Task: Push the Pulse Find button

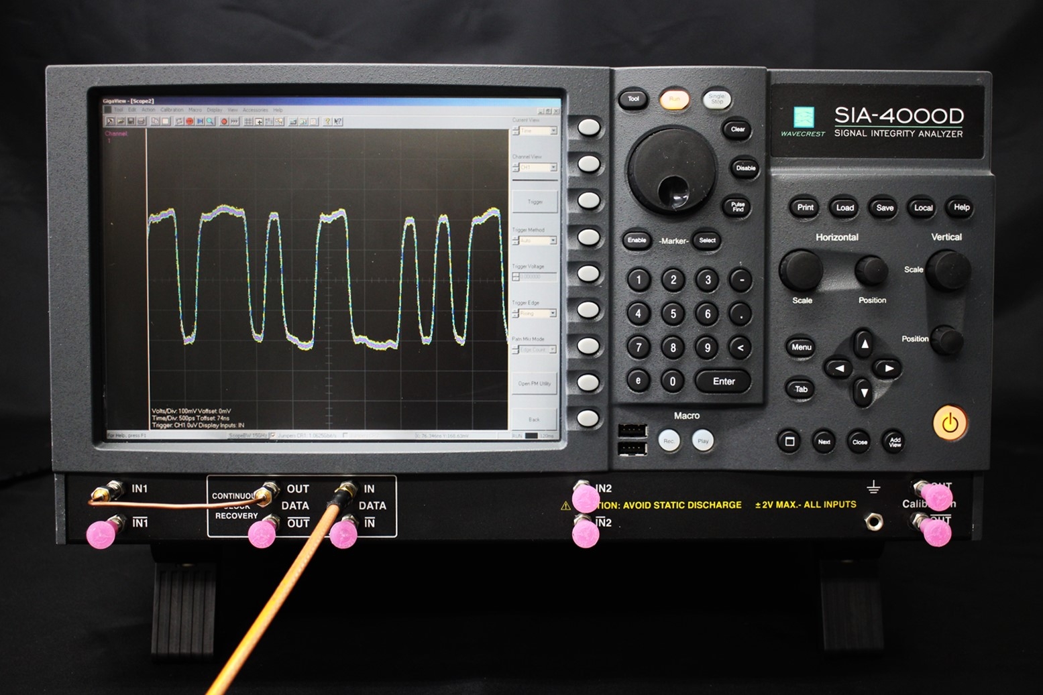Action: 738,206
